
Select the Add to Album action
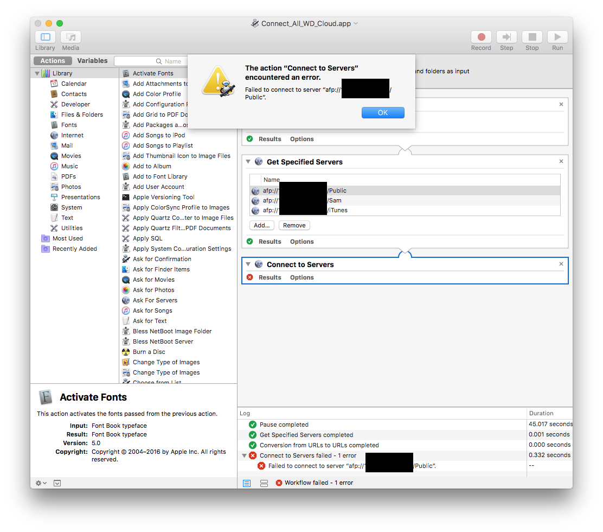[152, 166]
